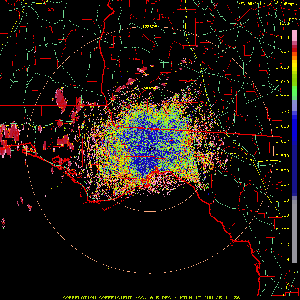Screen dimensions: 300x300
Task: Select the 0.893 scale value
Action: coord(282,67)
